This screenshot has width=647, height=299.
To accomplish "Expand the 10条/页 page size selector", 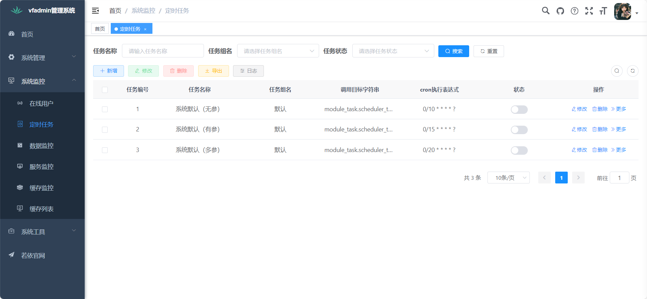I will pyautogui.click(x=508, y=178).
